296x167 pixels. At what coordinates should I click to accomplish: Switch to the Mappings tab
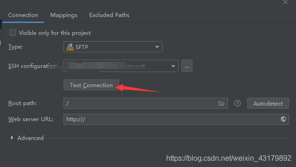pos(64,15)
